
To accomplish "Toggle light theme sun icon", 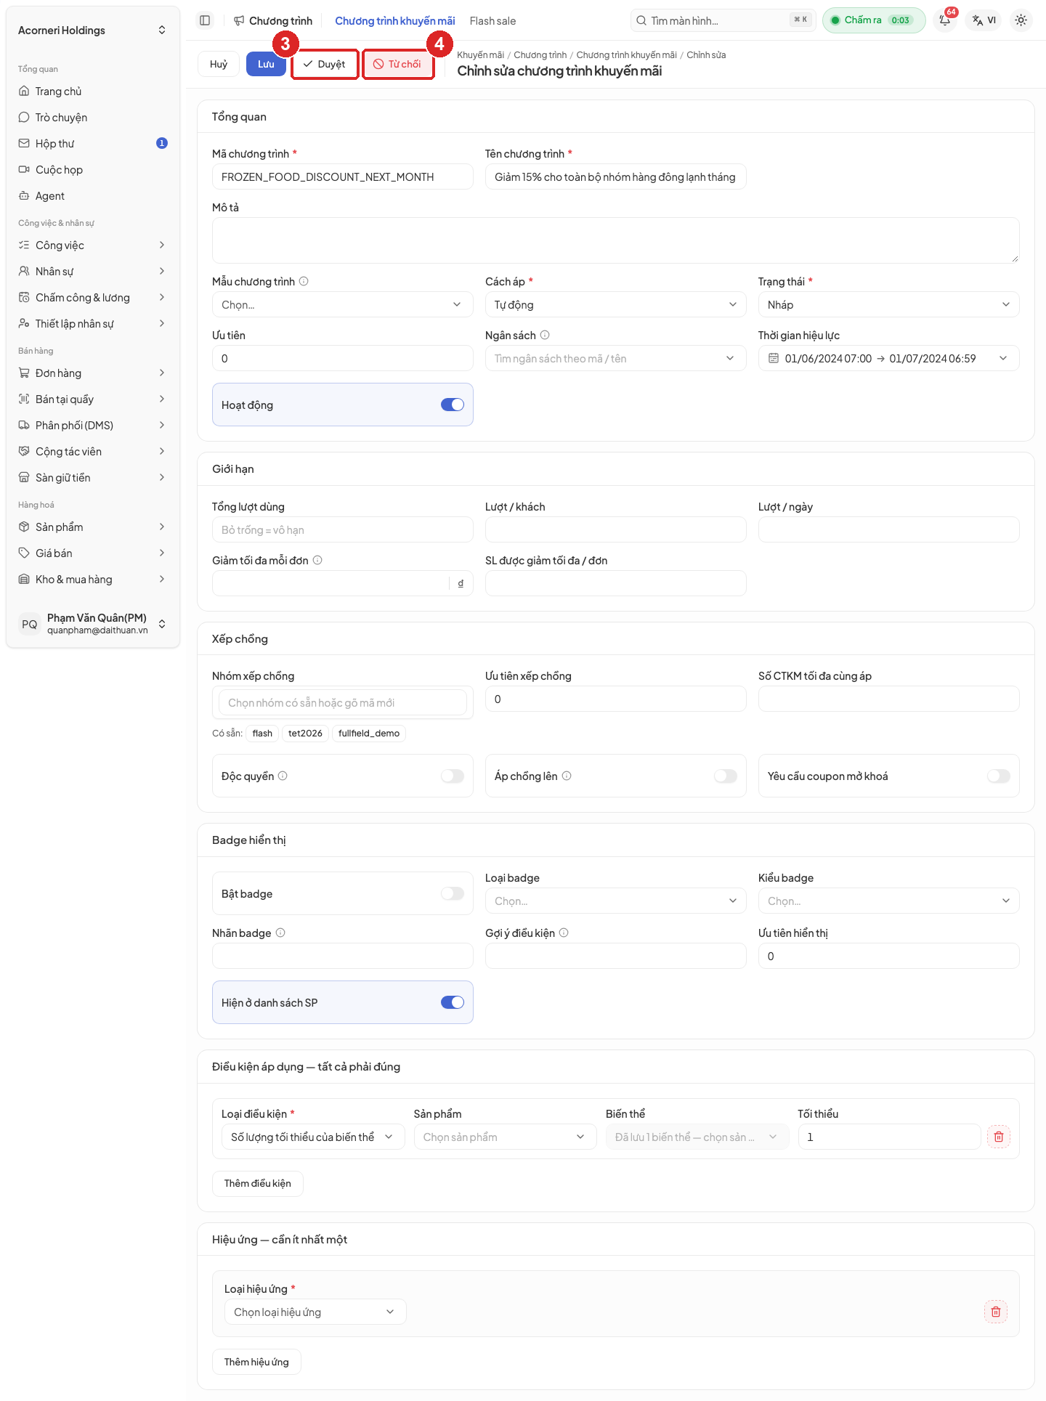I will (x=1021, y=20).
